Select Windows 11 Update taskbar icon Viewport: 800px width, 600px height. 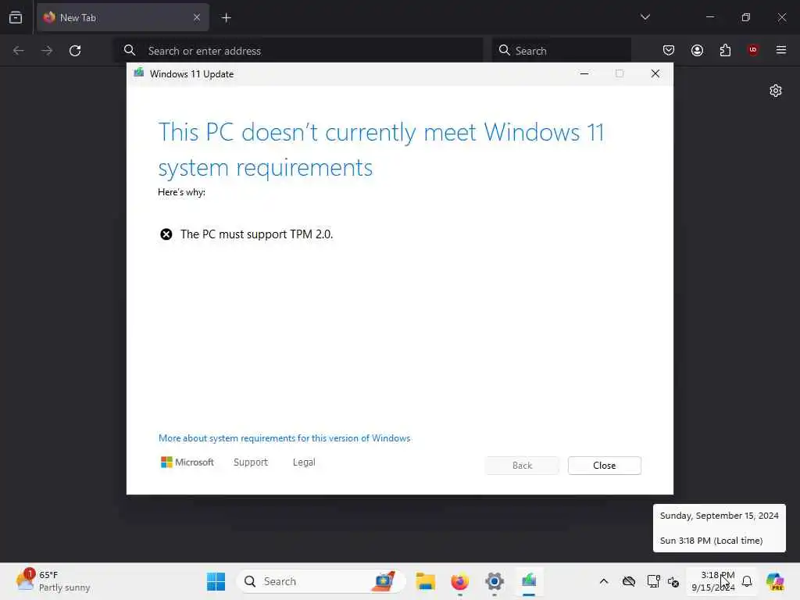pos(529,581)
